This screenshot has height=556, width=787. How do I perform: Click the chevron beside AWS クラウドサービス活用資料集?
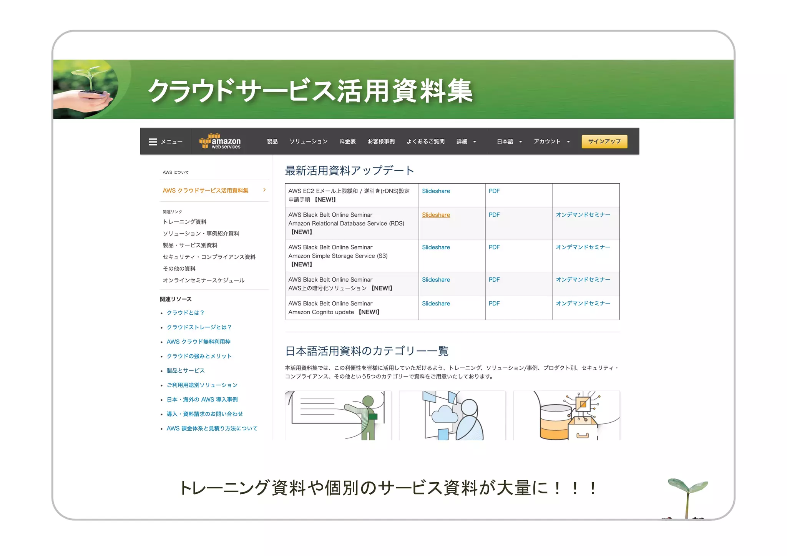264,190
